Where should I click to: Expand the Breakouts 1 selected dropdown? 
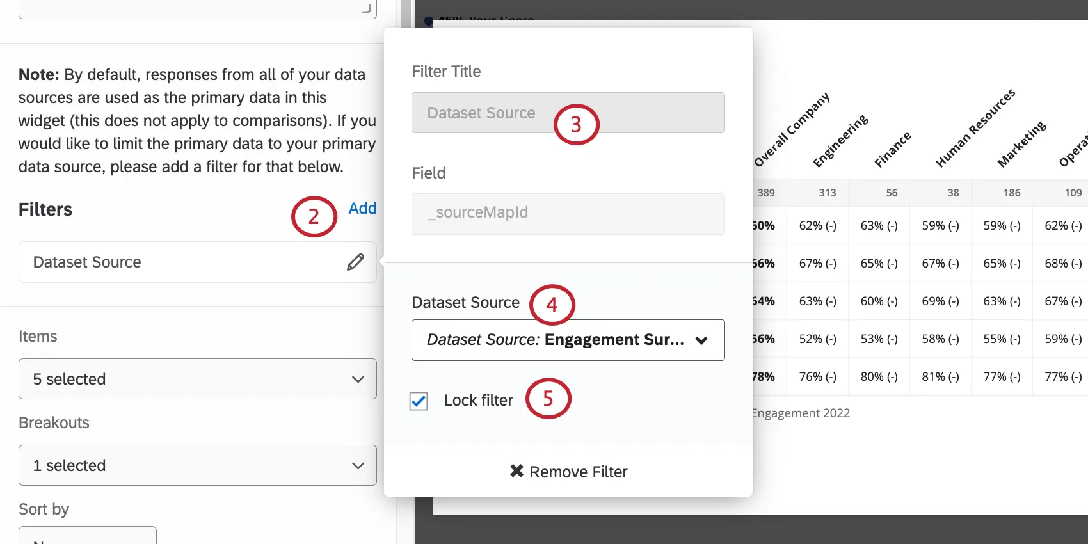click(x=197, y=465)
